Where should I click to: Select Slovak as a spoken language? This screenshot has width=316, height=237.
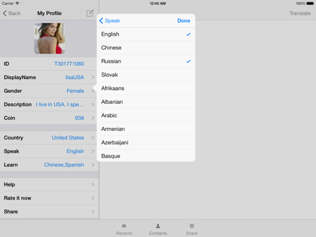click(146, 75)
